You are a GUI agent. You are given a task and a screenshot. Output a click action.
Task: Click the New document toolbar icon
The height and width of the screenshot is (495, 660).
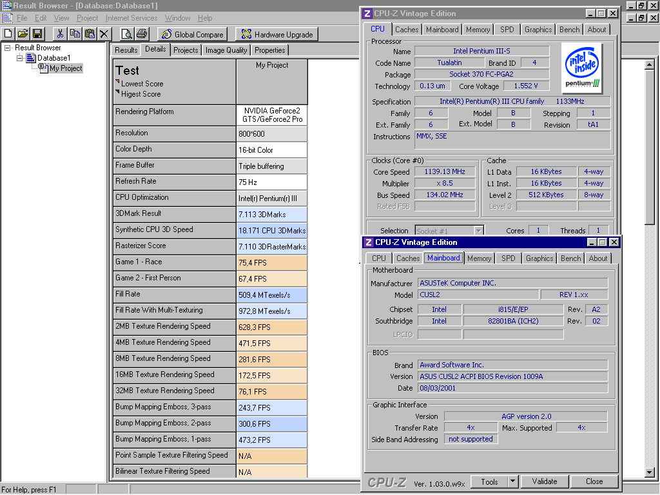click(x=8, y=34)
